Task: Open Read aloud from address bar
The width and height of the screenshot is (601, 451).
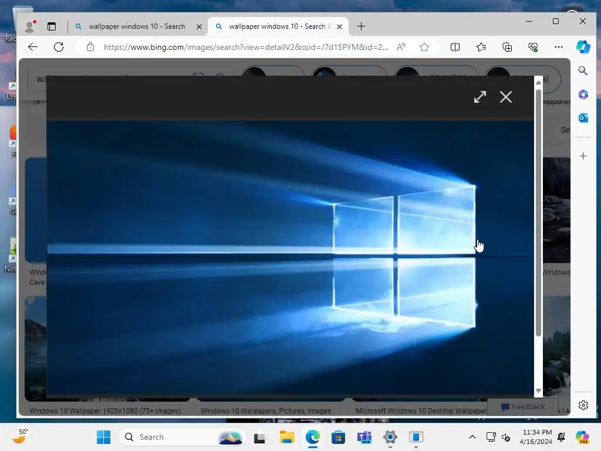Action: [x=401, y=47]
